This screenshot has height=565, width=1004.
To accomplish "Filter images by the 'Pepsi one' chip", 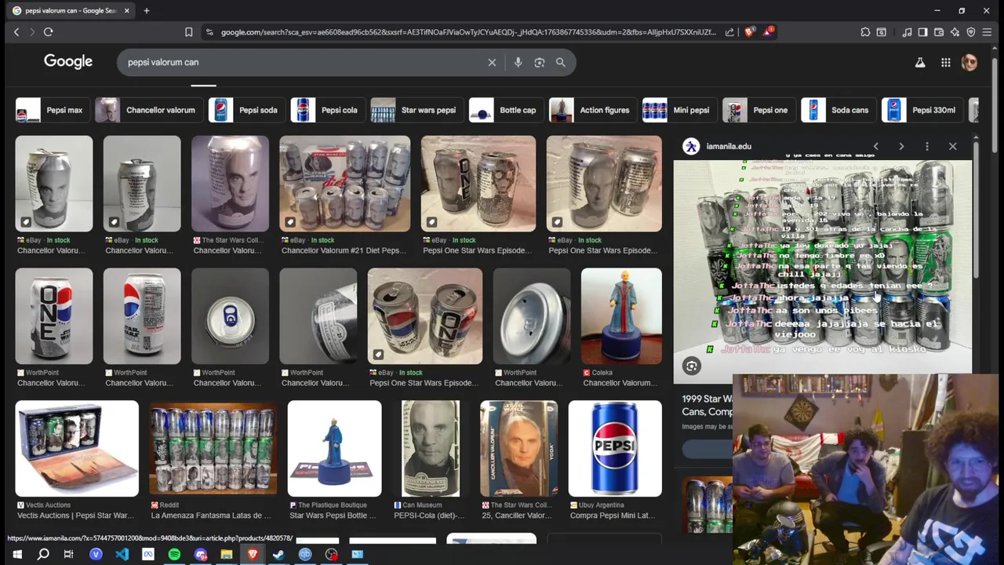I will 758,110.
